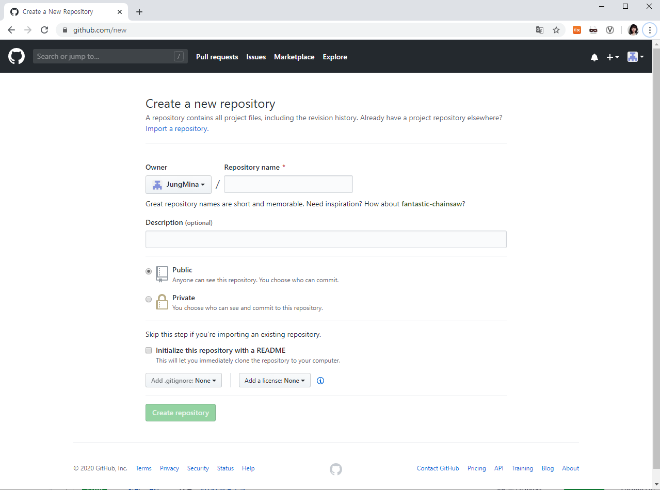660x490 pixels.
Task: Check Initialize this repository with a README
Action: [x=149, y=350]
